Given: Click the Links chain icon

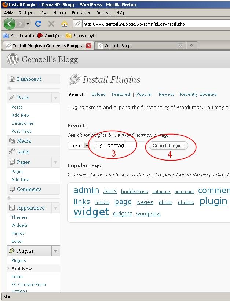Looking at the screenshot, I should (x=12, y=151).
